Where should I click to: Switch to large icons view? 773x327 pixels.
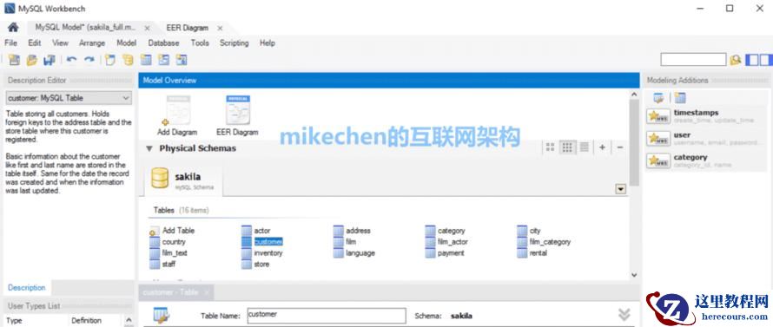click(x=550, y=147)
